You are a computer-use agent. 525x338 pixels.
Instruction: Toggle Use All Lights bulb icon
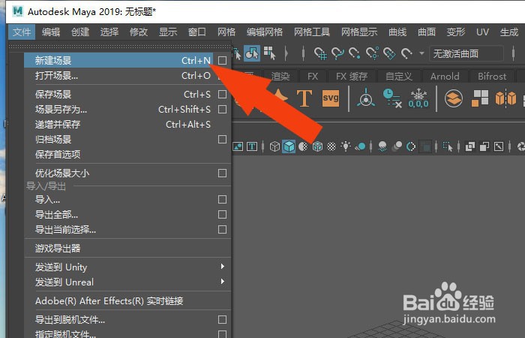(346, 146)
